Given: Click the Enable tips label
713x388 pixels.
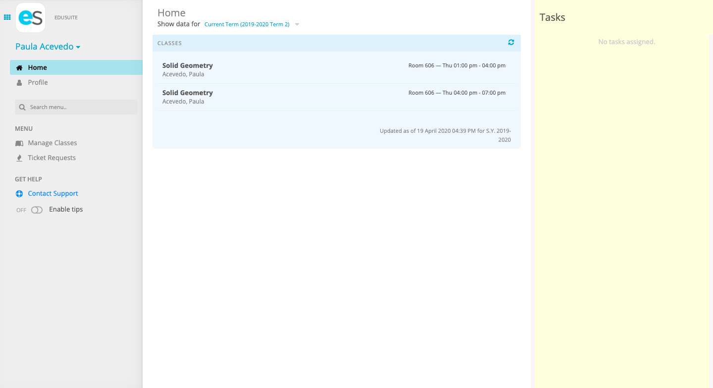Looking at the screenshot, I should pyautogui.click(x=66, y=209).
